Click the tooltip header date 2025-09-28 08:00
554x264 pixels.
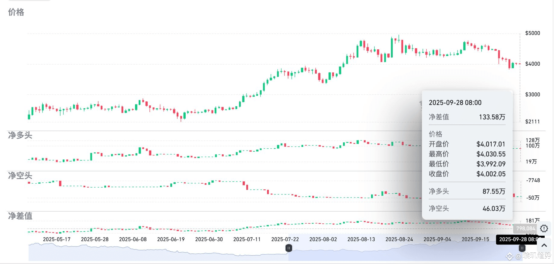(455, 103)
